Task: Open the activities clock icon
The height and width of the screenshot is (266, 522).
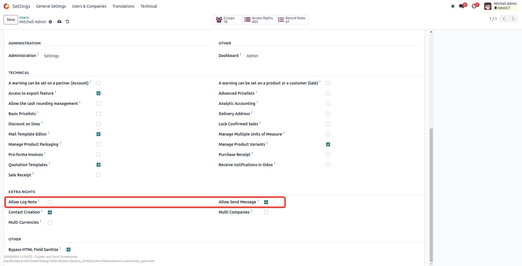Action: click(474, 6)
